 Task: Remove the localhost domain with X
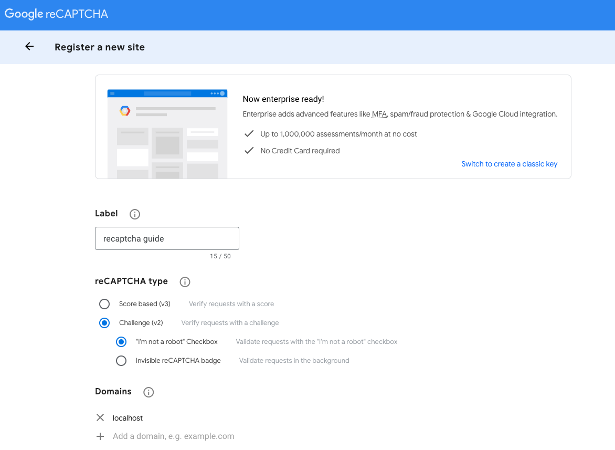pos(100,418)
